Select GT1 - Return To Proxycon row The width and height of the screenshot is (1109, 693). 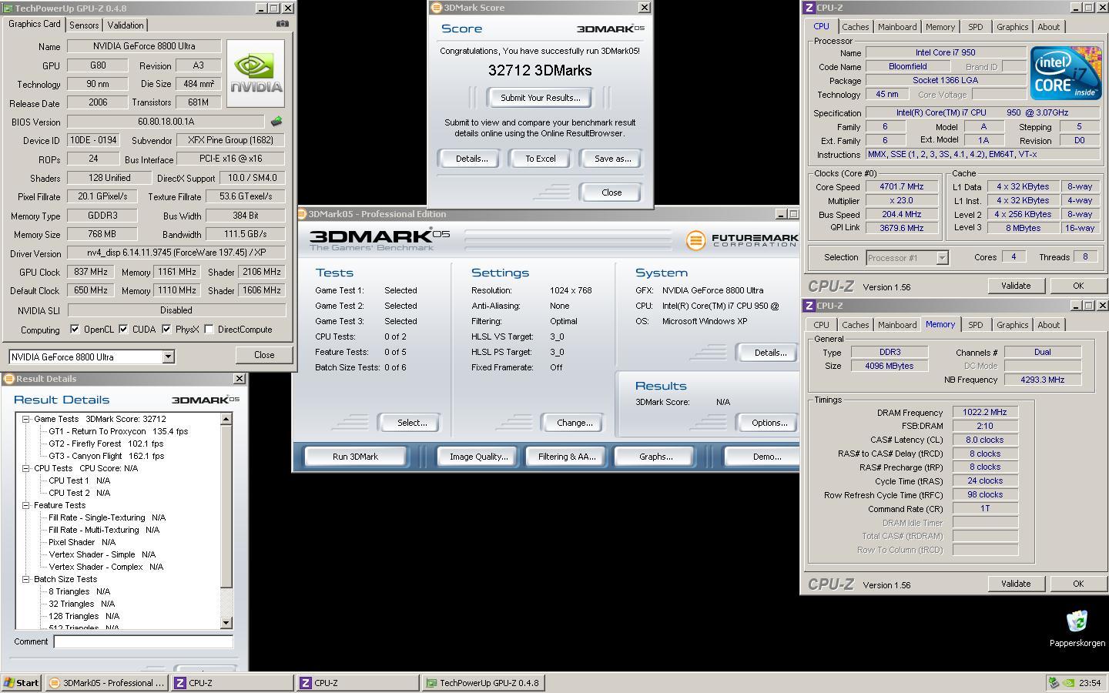tap(119, 431)
